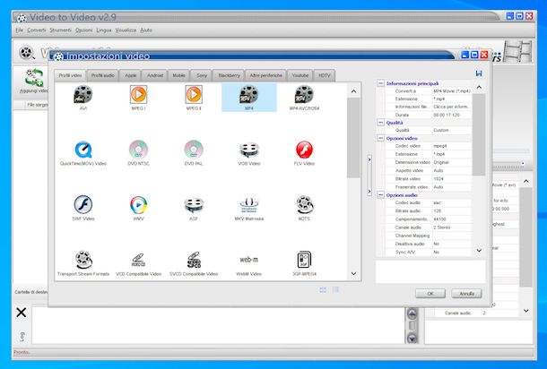Open the Lingua menu

(104, 30)
